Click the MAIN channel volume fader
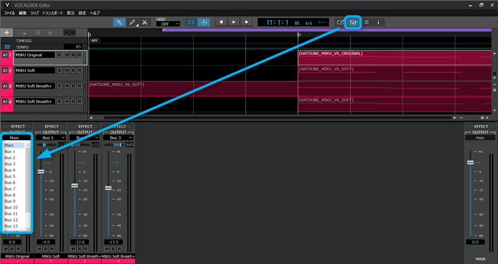 pyautogui.click(x=471, y=162)
